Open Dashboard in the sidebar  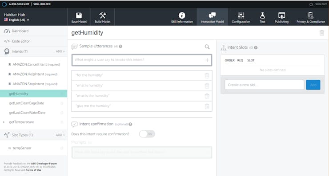pos(20,31)
